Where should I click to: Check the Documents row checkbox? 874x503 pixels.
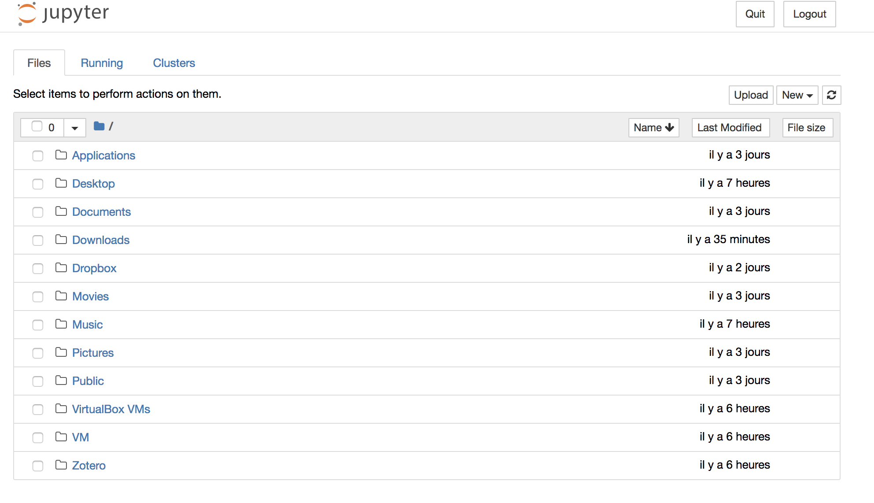[38, 212]
